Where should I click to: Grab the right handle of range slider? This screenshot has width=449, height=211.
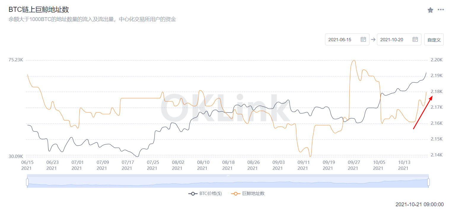point(429,182)
